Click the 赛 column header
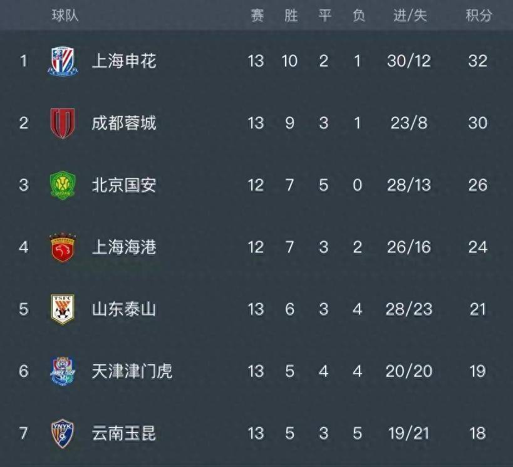This screenshot has width=513, height=467. (x=257, y=16)
